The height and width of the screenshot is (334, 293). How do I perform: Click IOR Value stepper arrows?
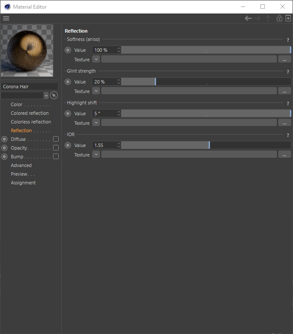119,145
